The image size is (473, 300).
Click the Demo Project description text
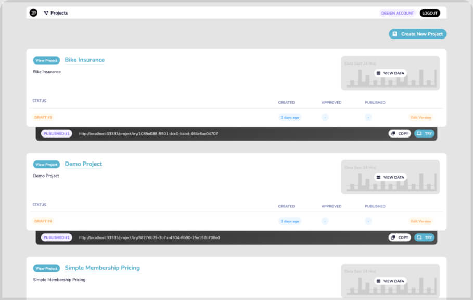point(46,176)
